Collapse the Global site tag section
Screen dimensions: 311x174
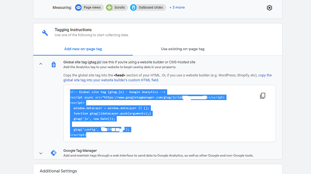coord(41,64)
